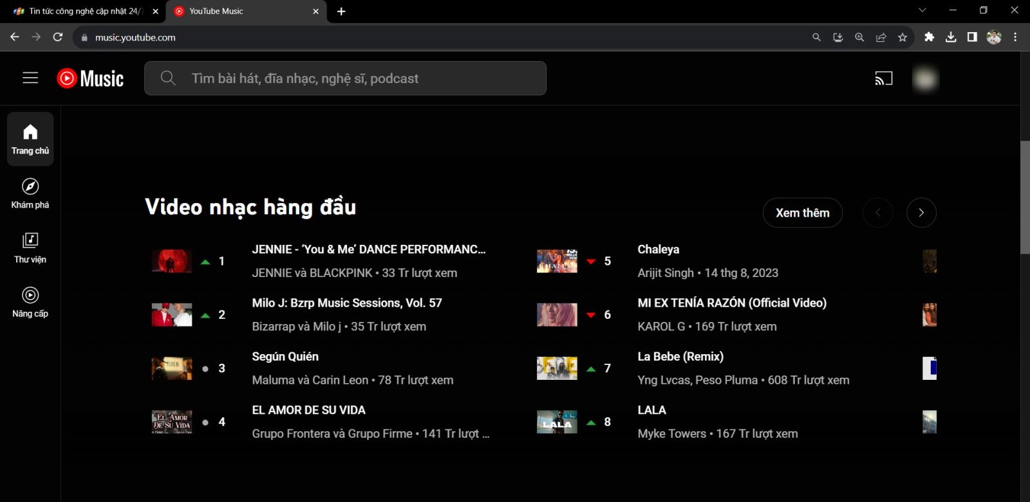Viewport: 1030px width, 502px height.
Task: Open the LALA song title
Action: [x=651, y=410]
